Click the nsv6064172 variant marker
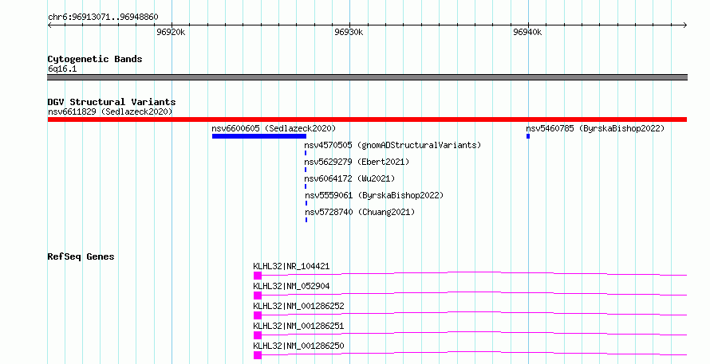The height and width of the screenshot is (364, 710). (x=306, y=186)
